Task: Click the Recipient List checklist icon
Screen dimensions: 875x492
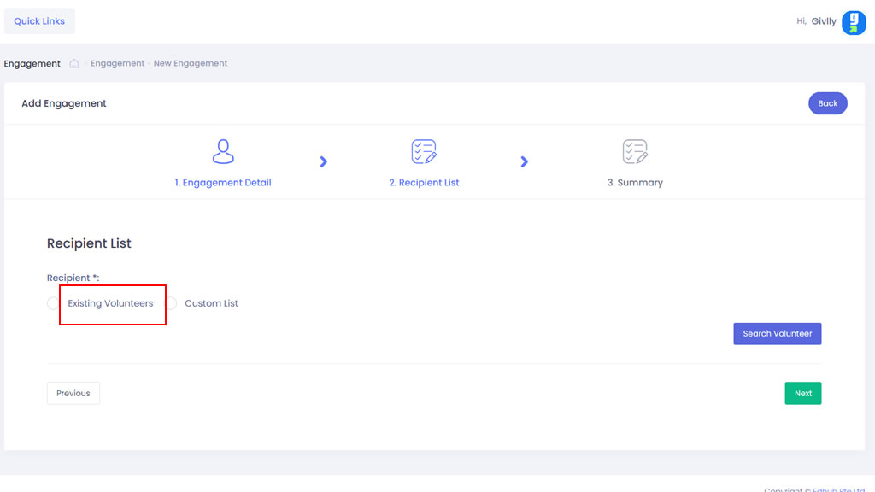Action: (x=424, y=152)
